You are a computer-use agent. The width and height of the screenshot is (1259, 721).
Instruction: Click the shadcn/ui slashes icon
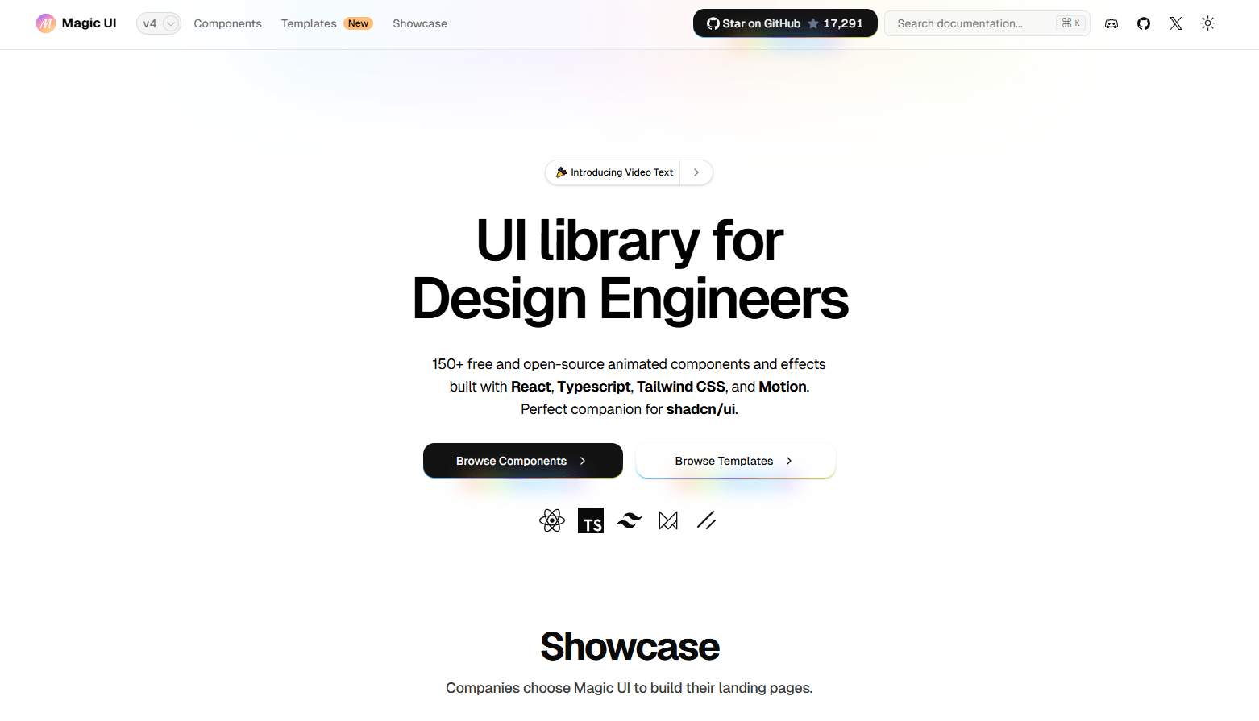[707, 520]
